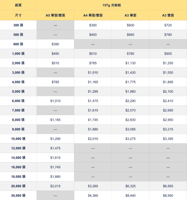Screen dimensions: 187x200
Task: Click the 7,000 張 row label
Action: (x=18, y=110)
